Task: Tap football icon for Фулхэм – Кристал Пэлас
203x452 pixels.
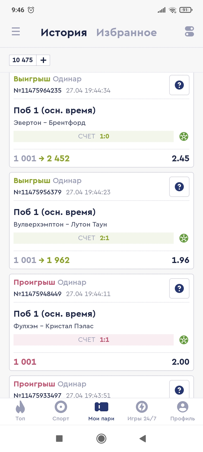Action: (184, 340)
